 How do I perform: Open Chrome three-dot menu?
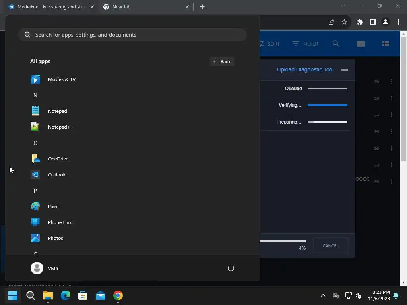tap(398, 22)
